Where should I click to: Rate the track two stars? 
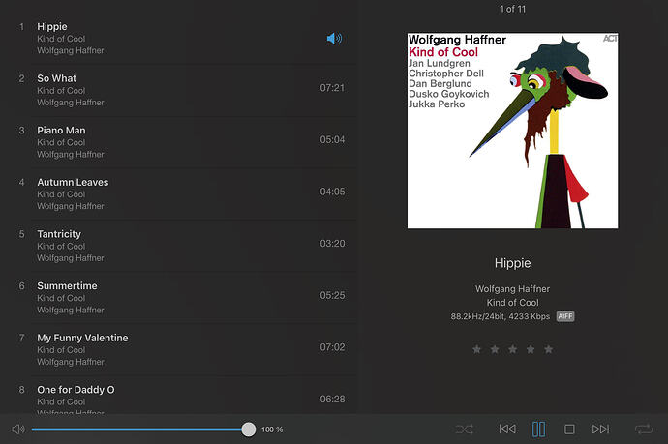pyautogui.click(x=495, y=349)
